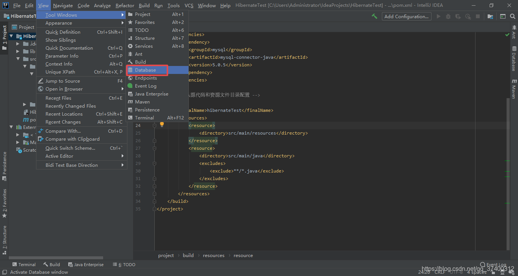Click the Add Configuration... button

(407, 16)
